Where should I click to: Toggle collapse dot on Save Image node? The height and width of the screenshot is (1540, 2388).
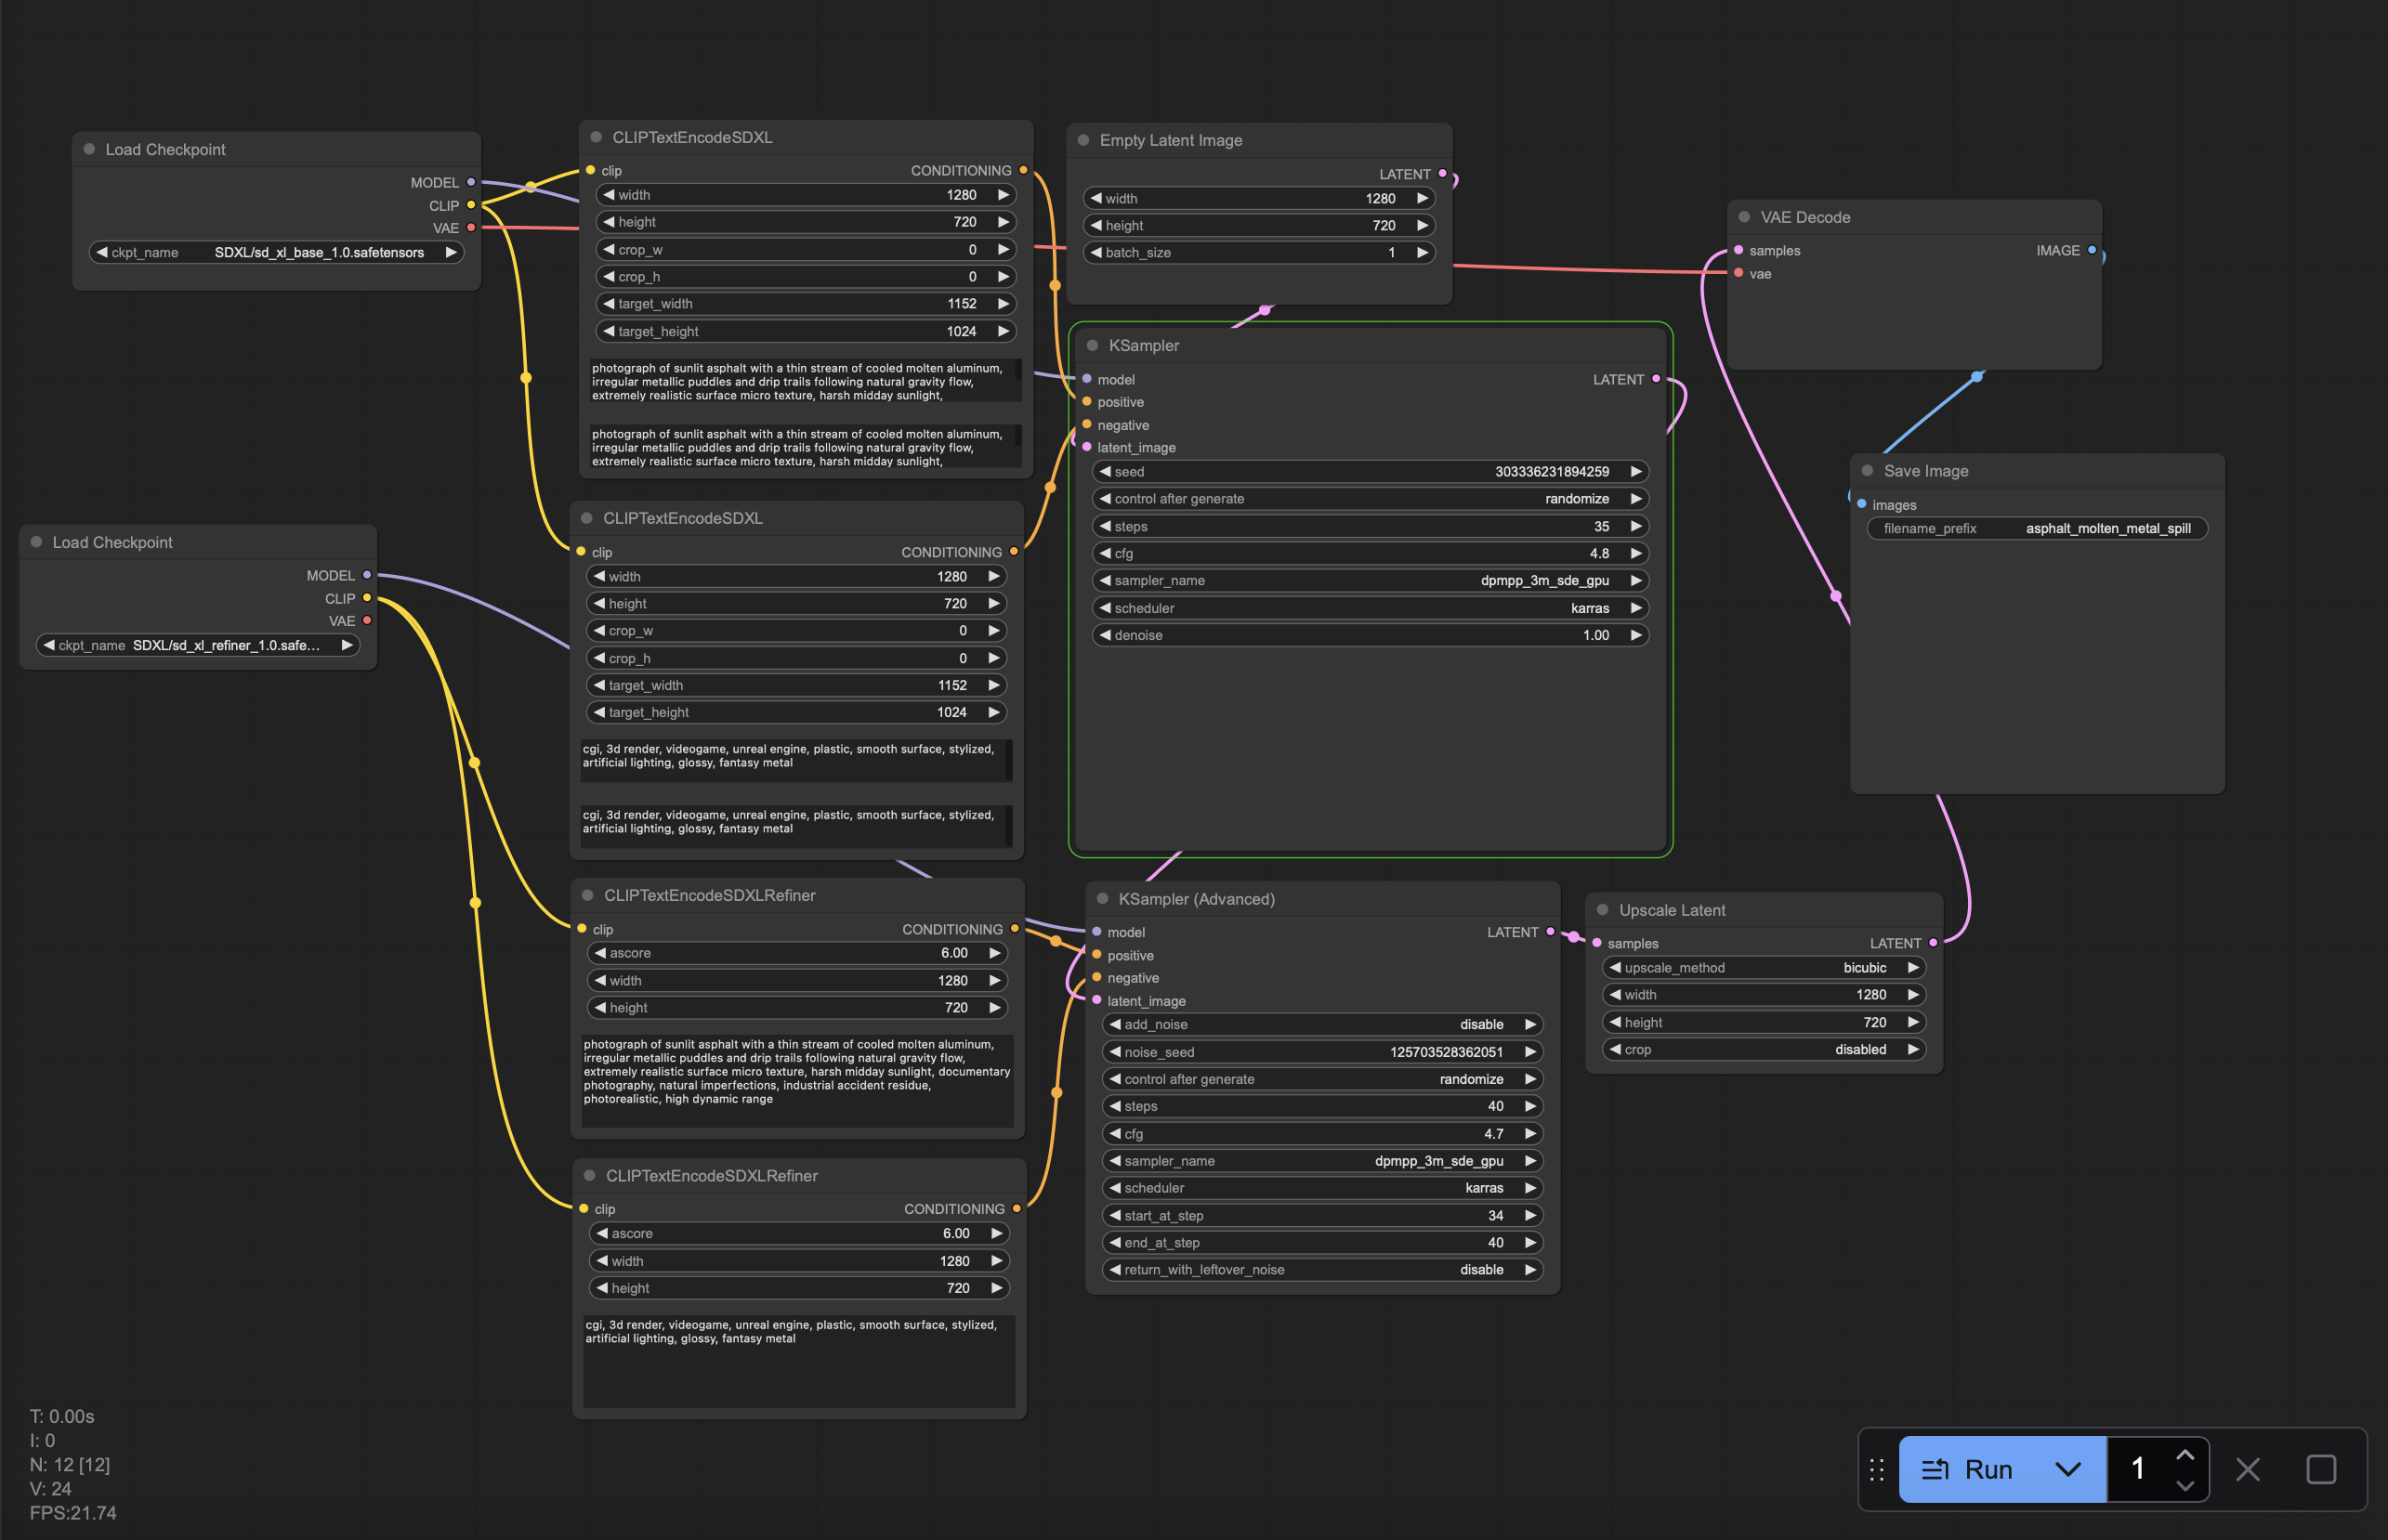pyautogui.click(x=1867, y=471)
